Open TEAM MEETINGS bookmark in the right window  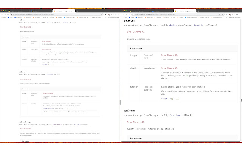191,17
